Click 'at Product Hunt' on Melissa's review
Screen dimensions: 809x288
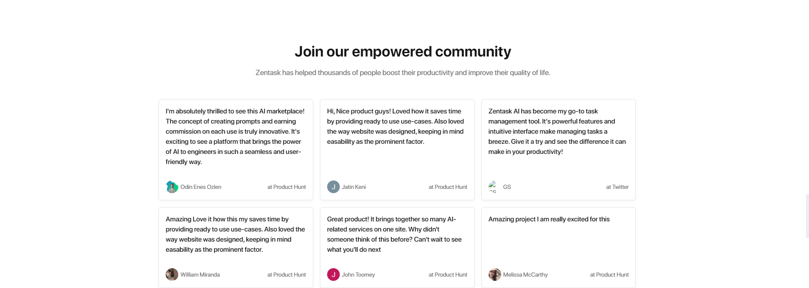click(609, 275)
